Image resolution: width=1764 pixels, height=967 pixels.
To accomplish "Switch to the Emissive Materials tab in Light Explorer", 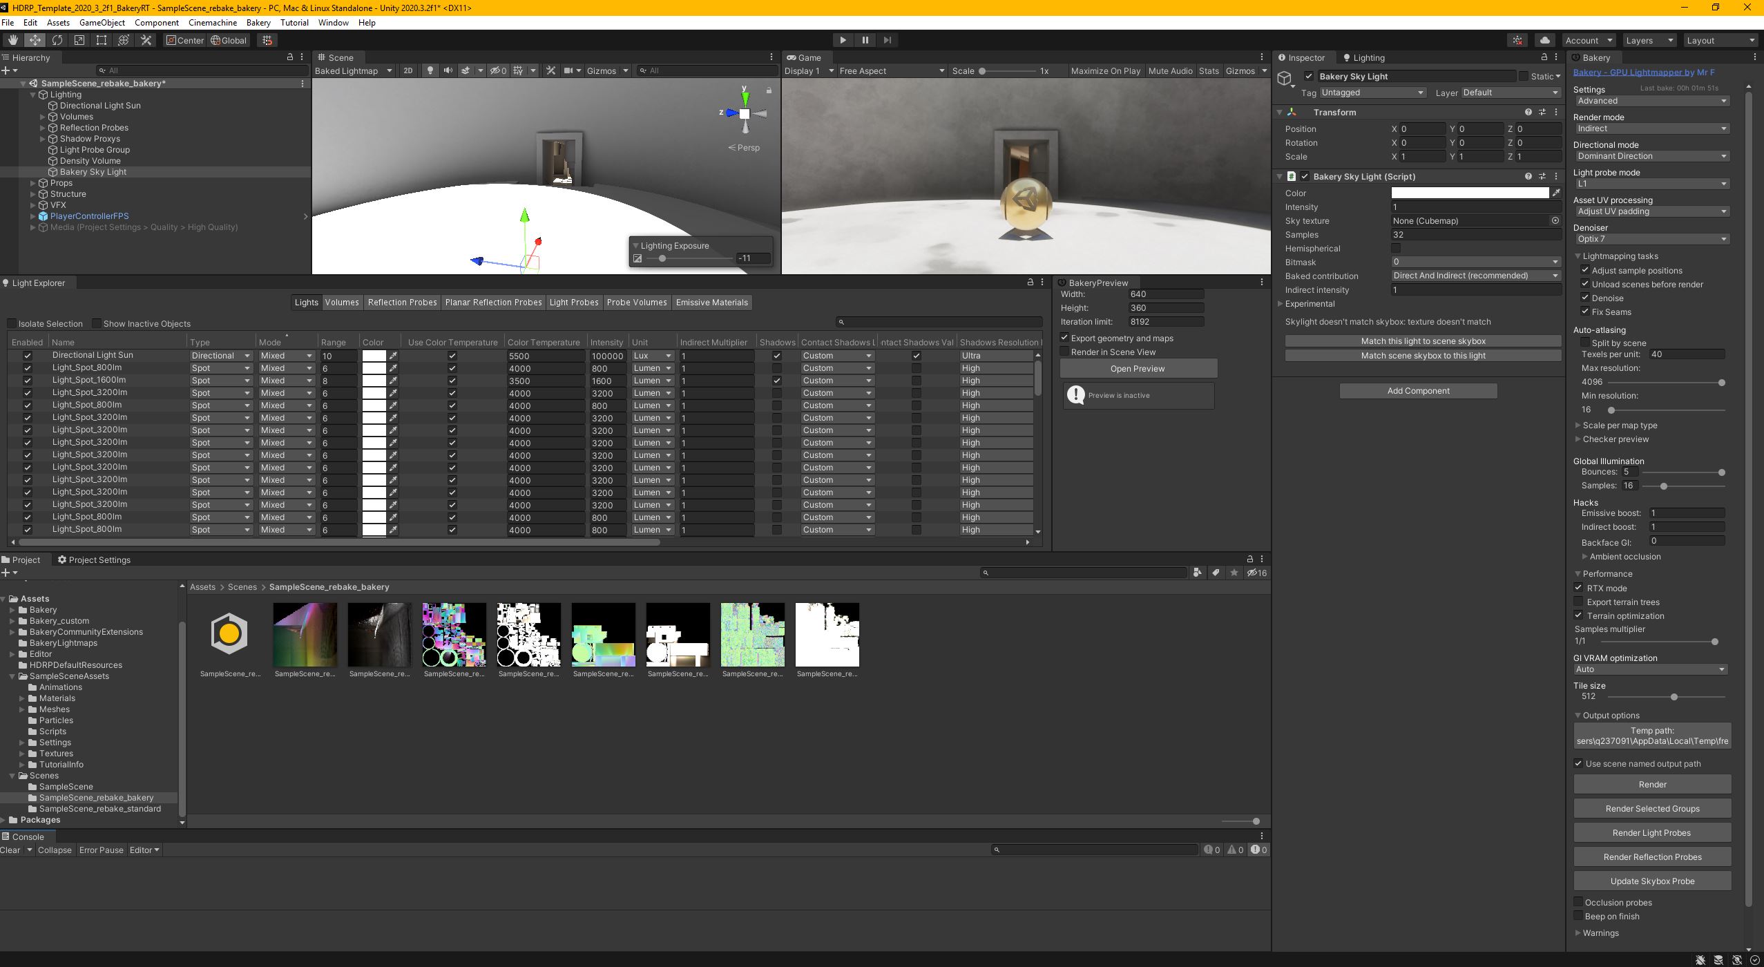I will [711, 302].
